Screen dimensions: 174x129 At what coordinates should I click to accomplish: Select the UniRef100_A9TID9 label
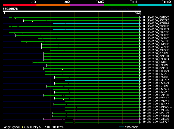click(156, 110)
